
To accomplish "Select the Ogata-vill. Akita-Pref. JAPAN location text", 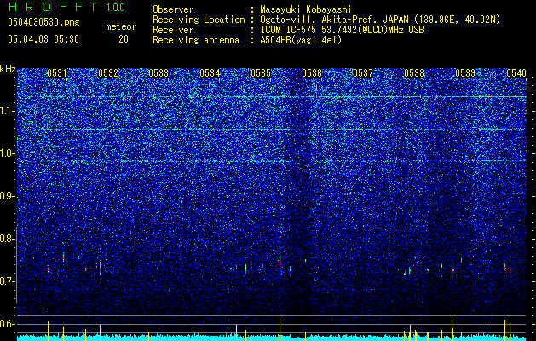I will click(380, 20).
